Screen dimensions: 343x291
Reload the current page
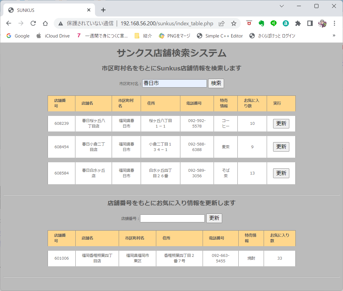coord(33,23)
